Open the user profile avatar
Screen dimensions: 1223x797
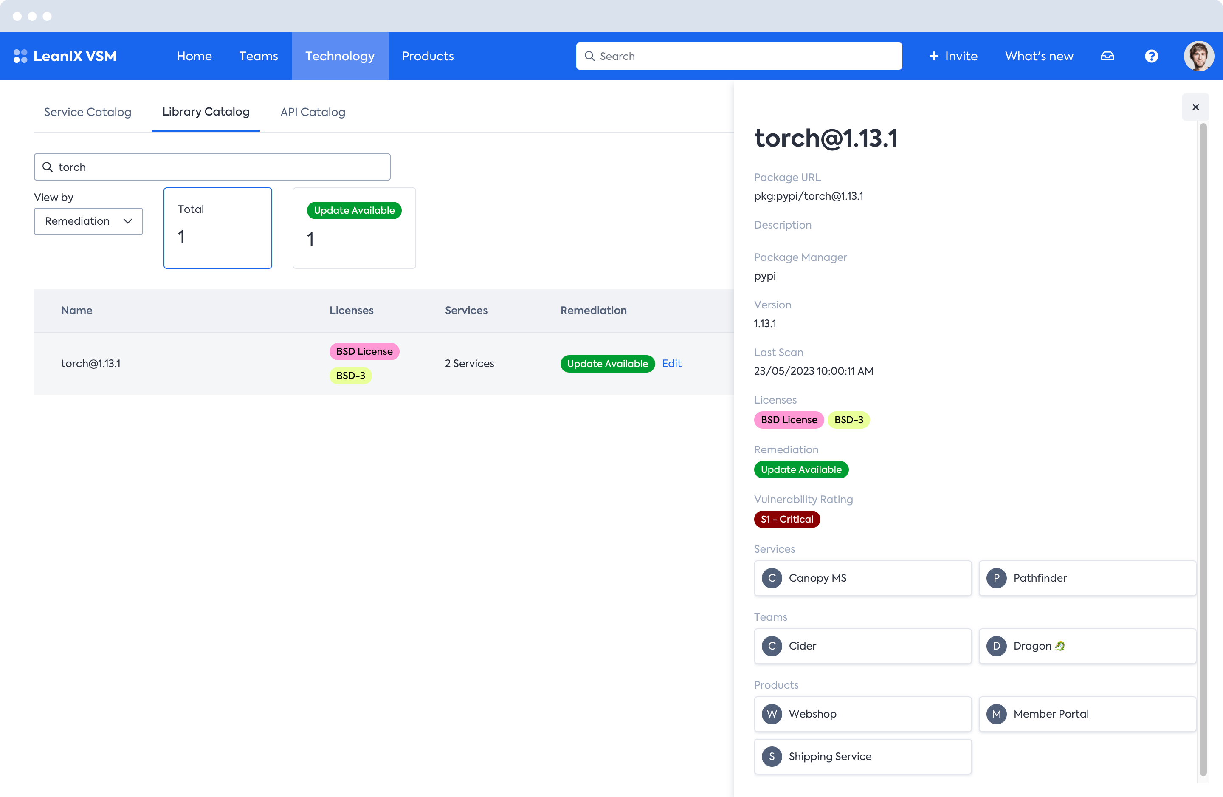1198,56
